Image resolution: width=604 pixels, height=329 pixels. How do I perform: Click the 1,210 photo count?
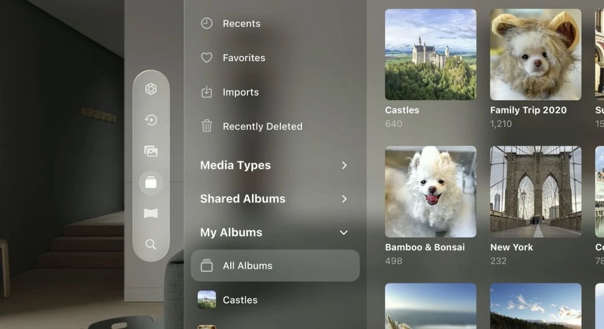(501, 123)
